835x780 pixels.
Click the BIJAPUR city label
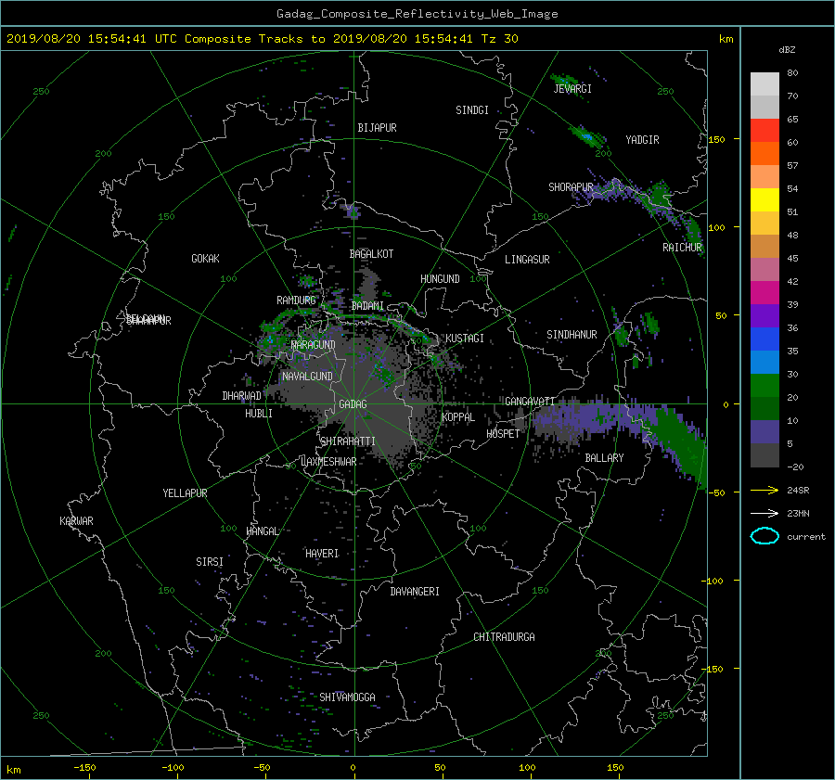coord(377,128)
